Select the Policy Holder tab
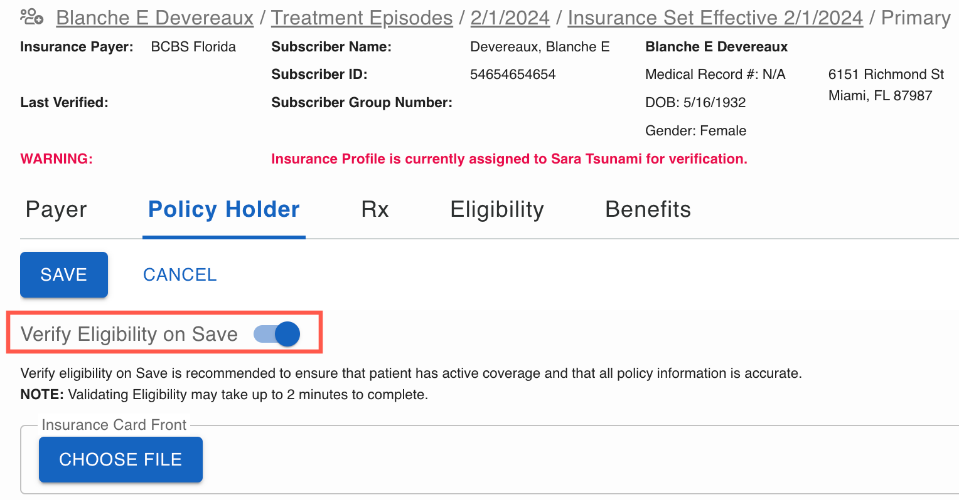This screenshot has height=500, width=959. 224,210
